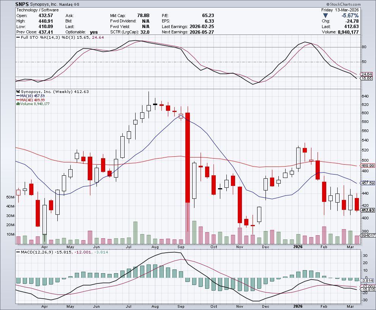The height and width of the screenshot is (310, 376).
Task: Click the blue down-triangle change indicator
Action: [x=325, y=16]
